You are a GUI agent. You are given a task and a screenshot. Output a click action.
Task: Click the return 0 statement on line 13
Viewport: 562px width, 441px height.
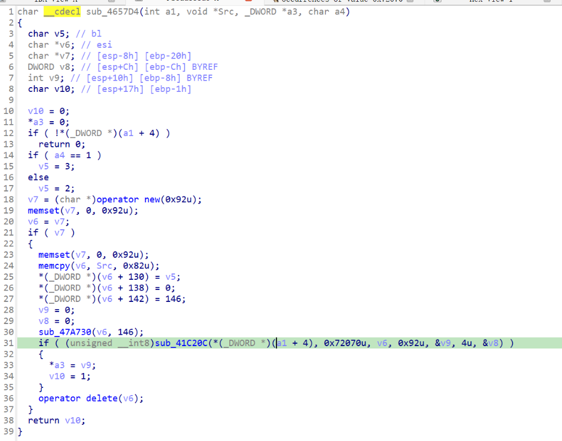[62, 144]
